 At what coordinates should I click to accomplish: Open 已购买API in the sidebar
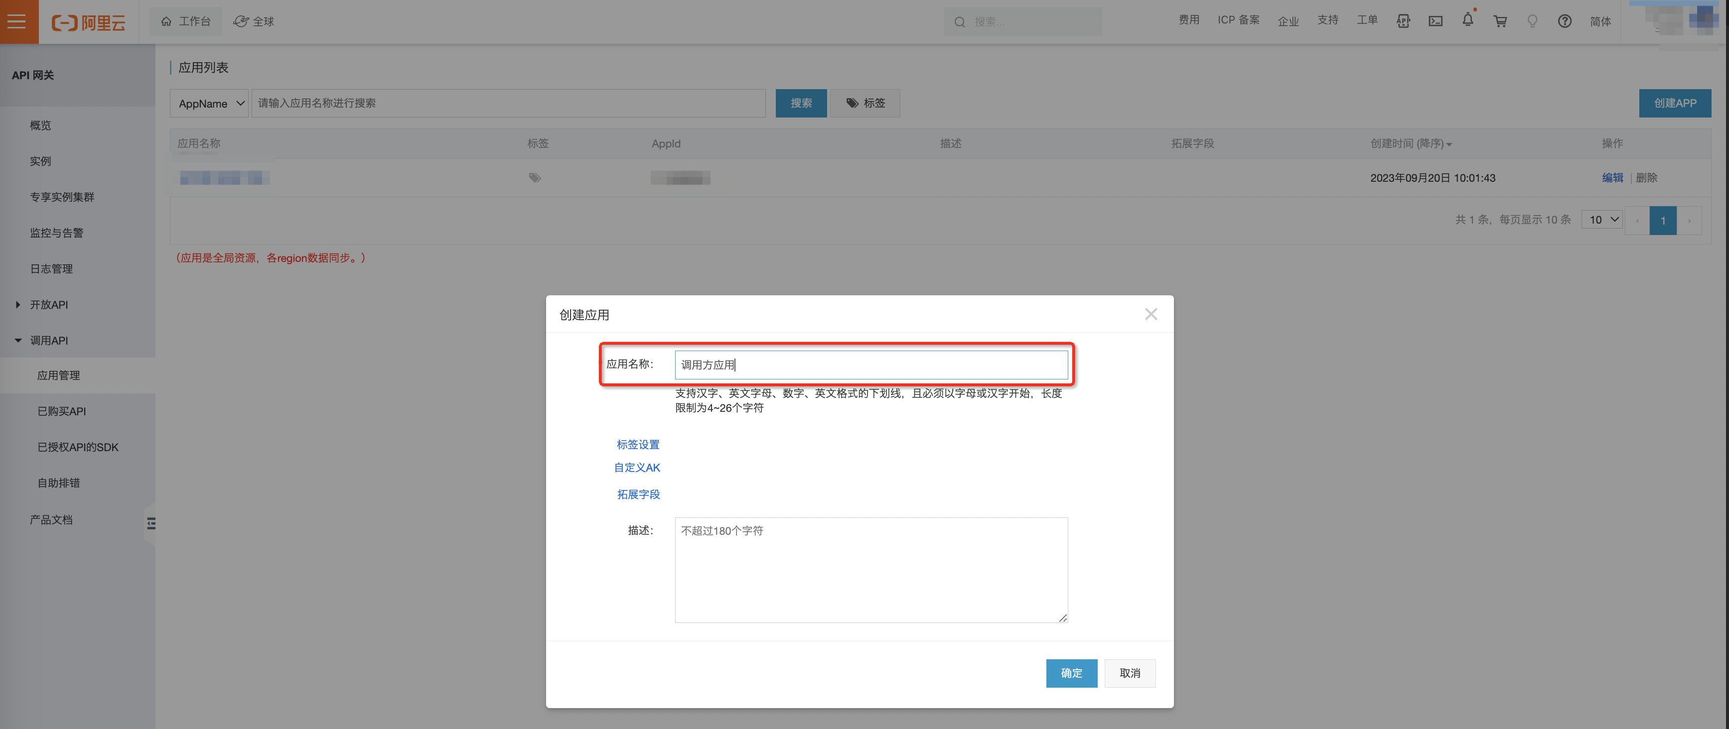62,411
